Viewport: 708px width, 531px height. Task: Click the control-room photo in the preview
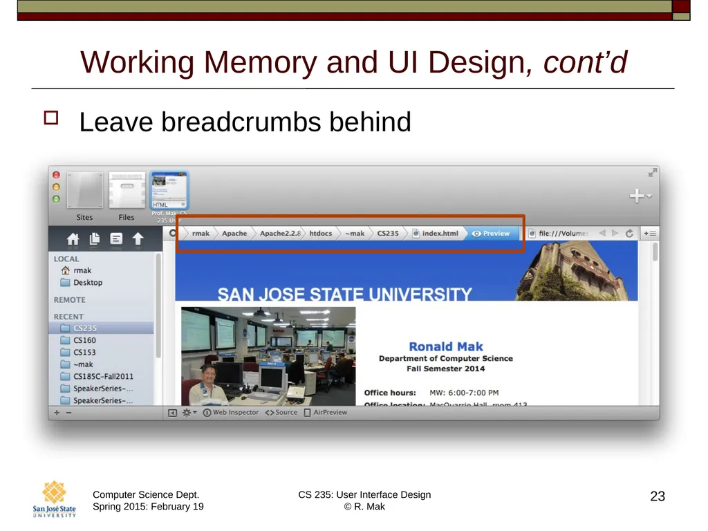[268, 356]
